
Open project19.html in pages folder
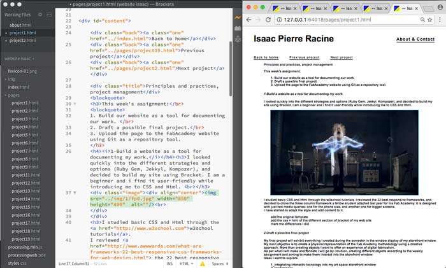[x=26, y=239]
